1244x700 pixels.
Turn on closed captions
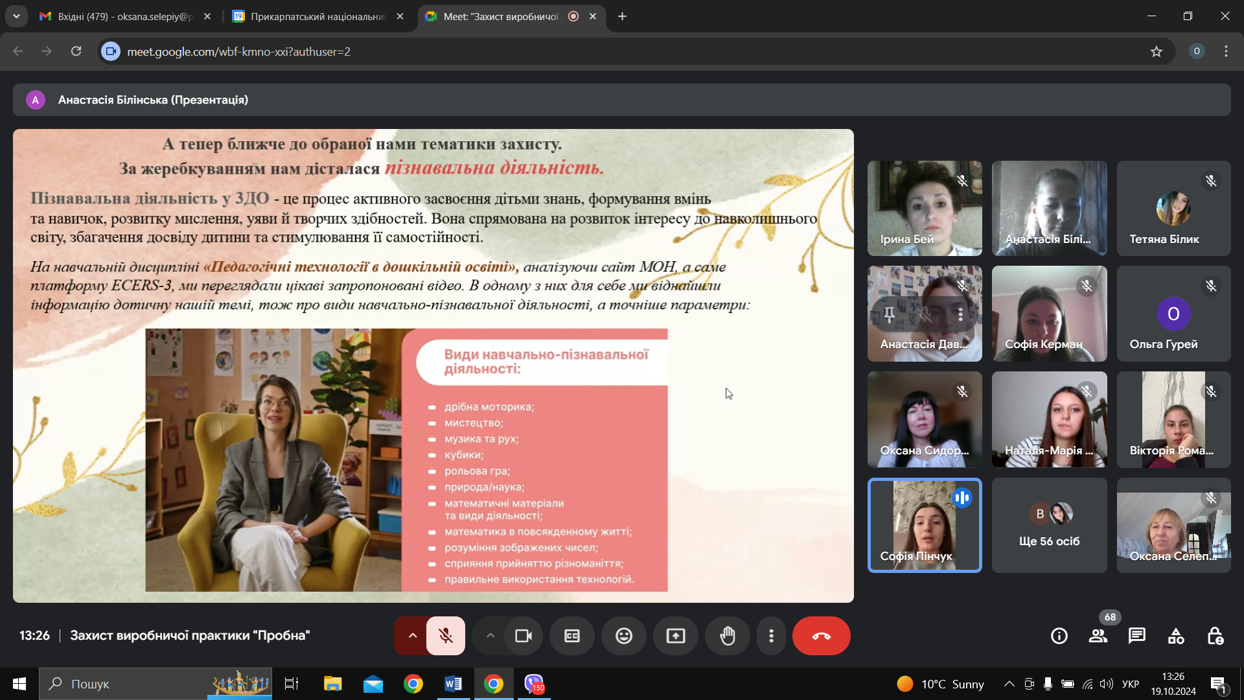[x=571, y=636]
